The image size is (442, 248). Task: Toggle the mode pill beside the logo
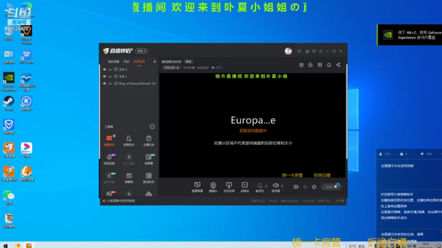[x=141, y=51]
